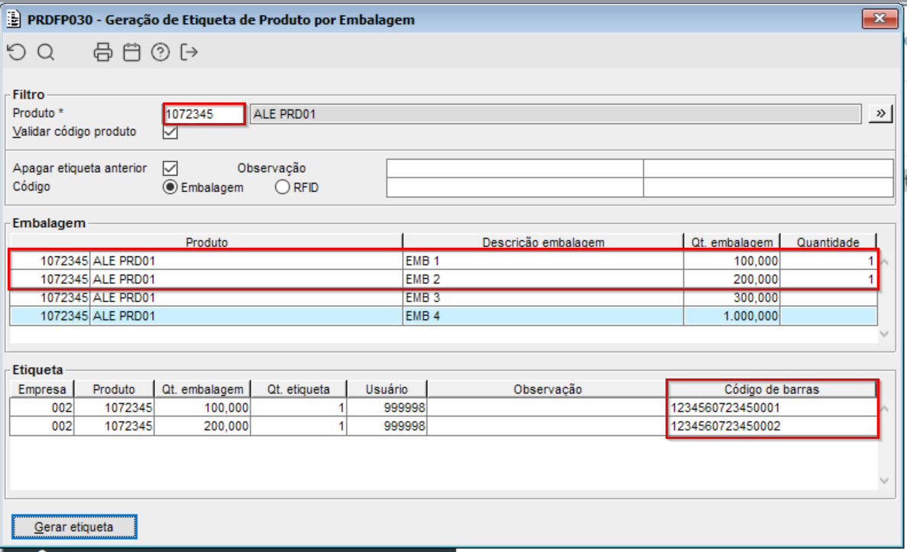Screen dimensions: 907x552
Task: Select barcode 1234560723450001
Action: [772, 408]
